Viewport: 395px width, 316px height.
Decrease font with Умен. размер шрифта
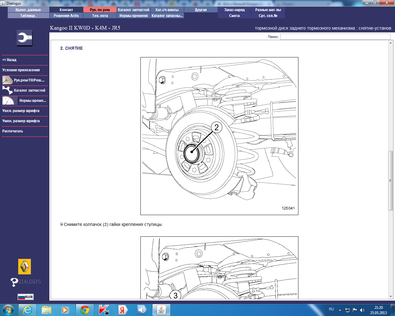click(25, 121)
